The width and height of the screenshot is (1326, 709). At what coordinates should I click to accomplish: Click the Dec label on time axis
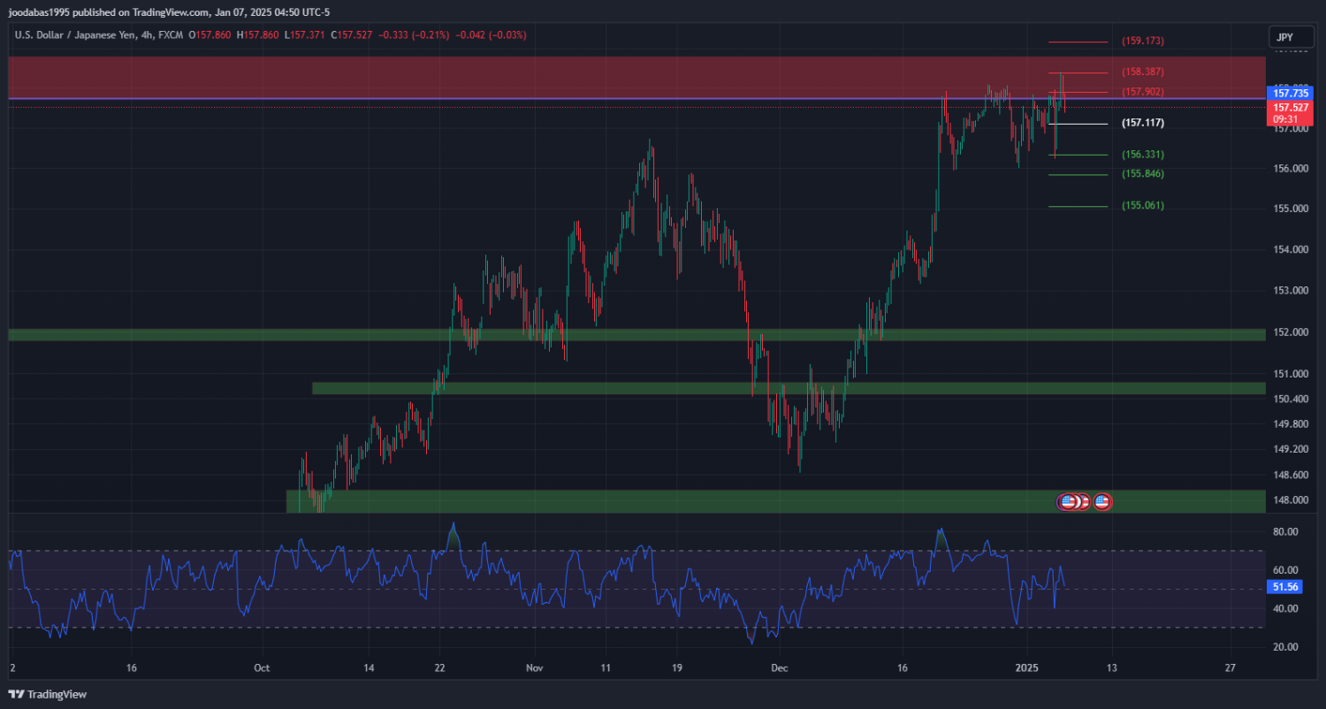tap(779, 667)
